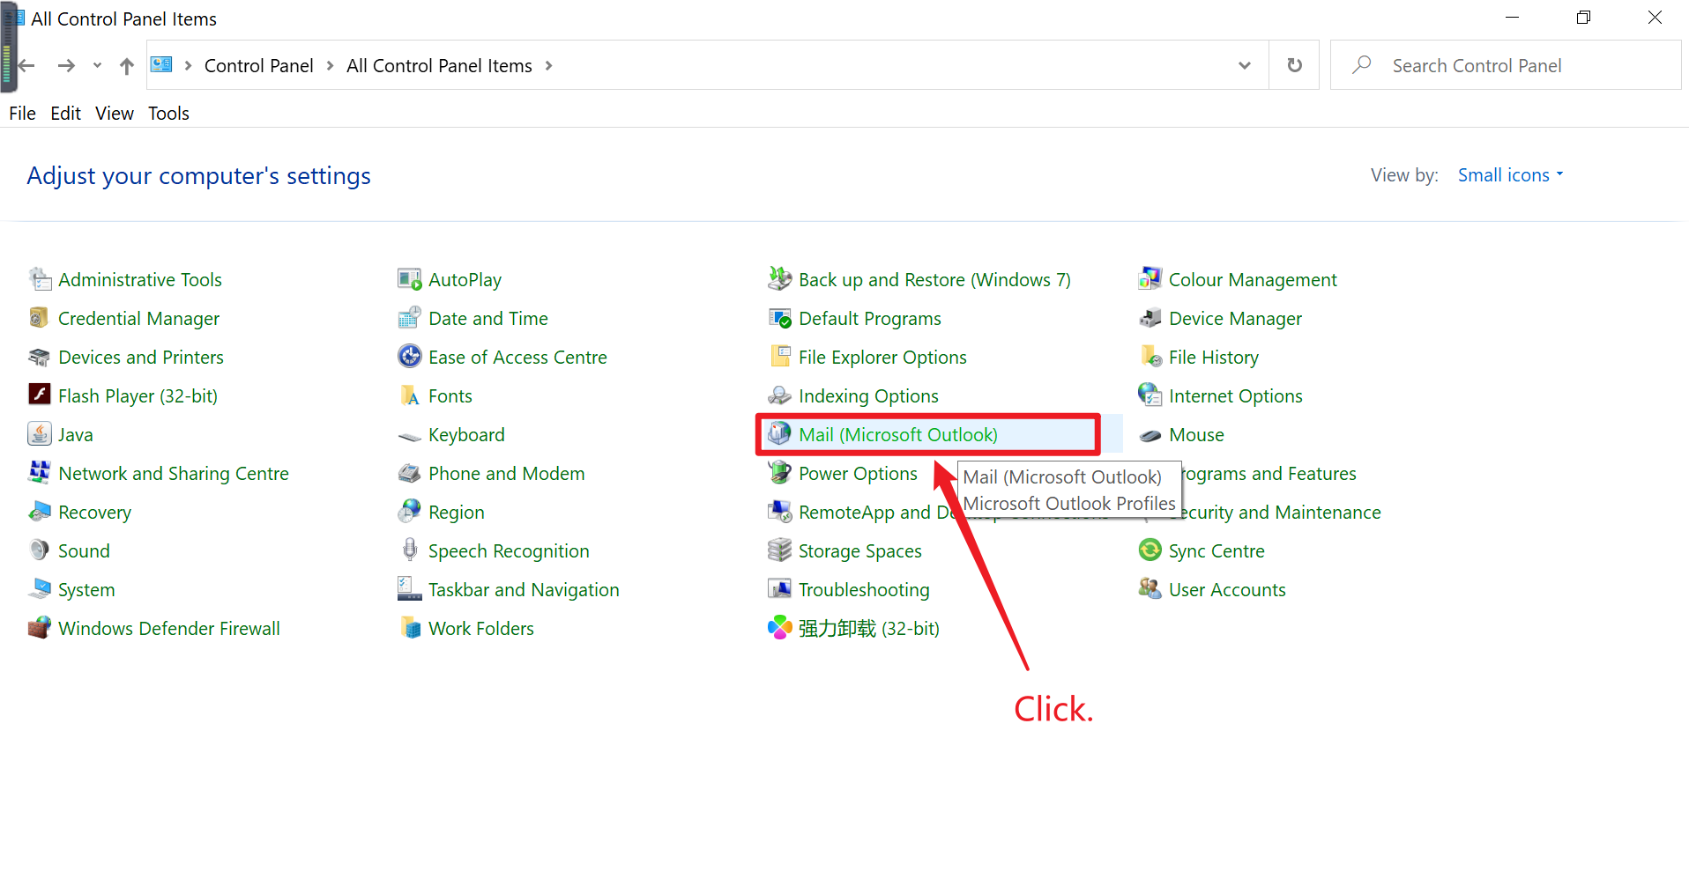Click the Sound speaker icon
Image resolution: width=1689 pixels, height=886 pixels.
click(40, 550)
